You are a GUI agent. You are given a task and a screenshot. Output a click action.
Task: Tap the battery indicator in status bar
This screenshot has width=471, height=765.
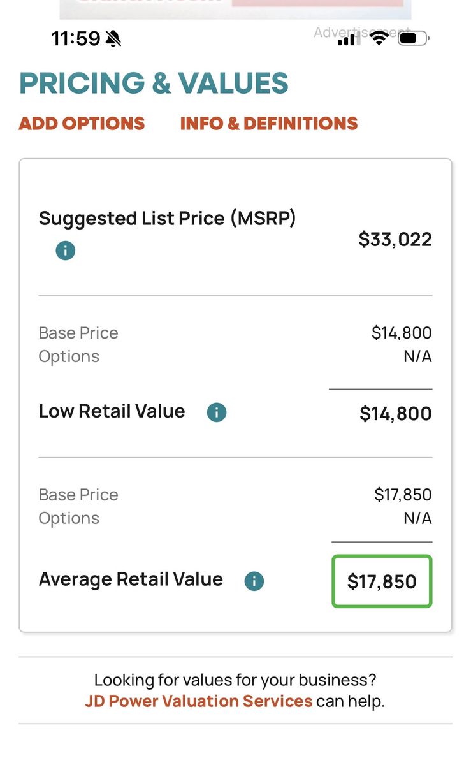coord(414,39)
